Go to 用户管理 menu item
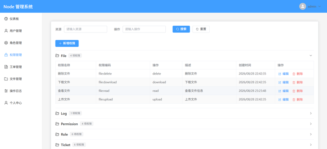Viewport: 327px width, 149px height. pos(21,31)
